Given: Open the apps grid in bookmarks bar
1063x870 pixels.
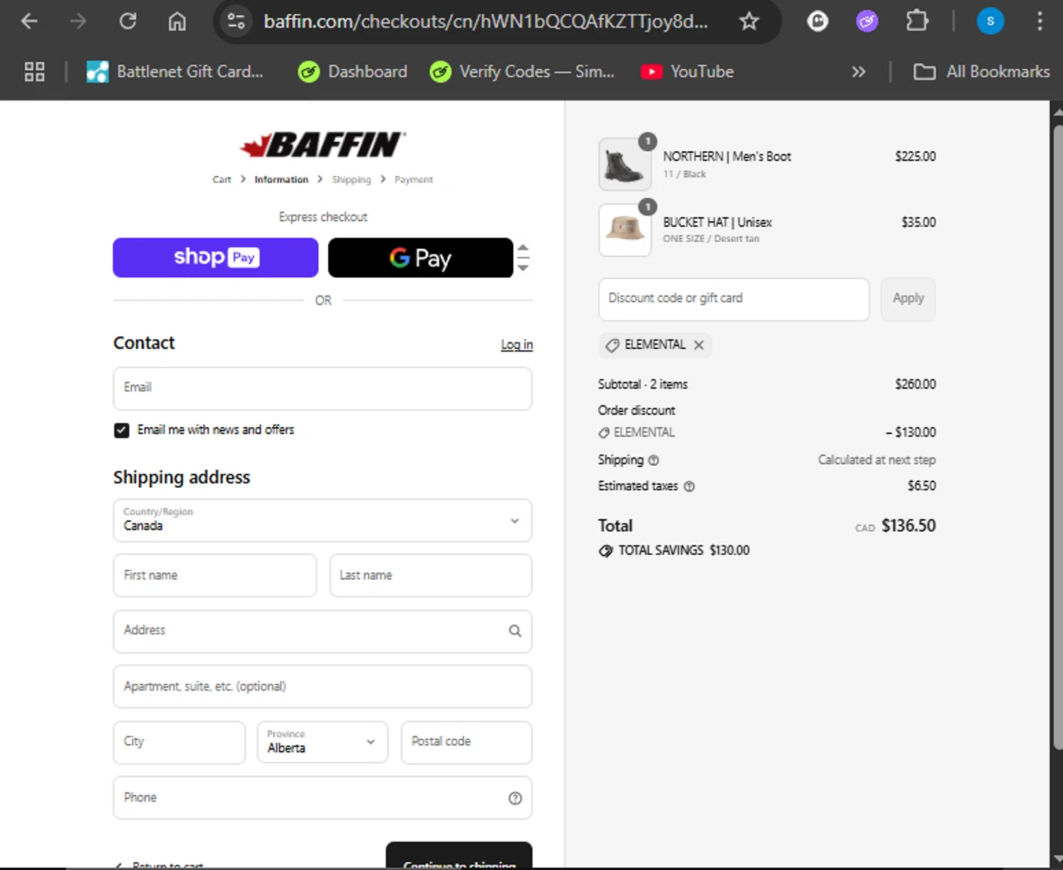Looking at the screenshot, I should click(x=34, y=72).
